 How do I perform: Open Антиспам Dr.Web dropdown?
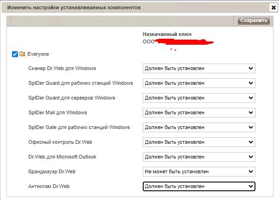(199, 186)
